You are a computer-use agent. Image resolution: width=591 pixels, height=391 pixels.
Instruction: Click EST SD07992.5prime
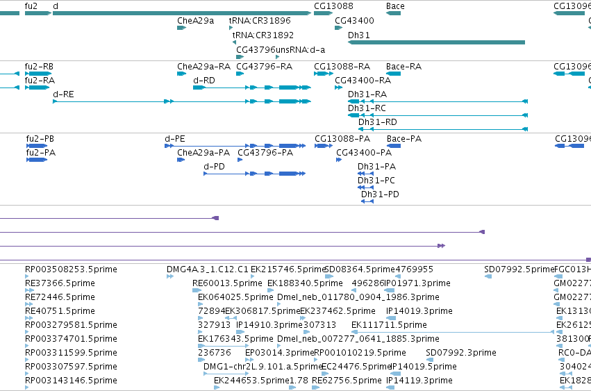(x=519, y=269)
